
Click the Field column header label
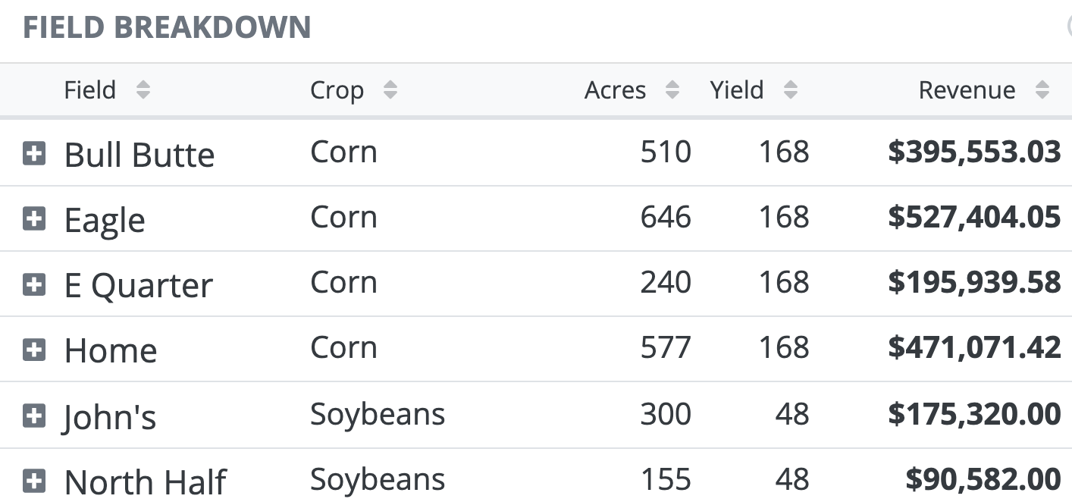pyautogui.click(x=89, y=90)
